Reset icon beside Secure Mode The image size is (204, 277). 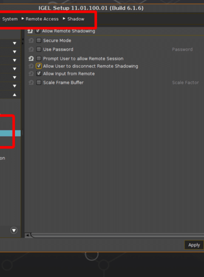(x=31, y=40)
